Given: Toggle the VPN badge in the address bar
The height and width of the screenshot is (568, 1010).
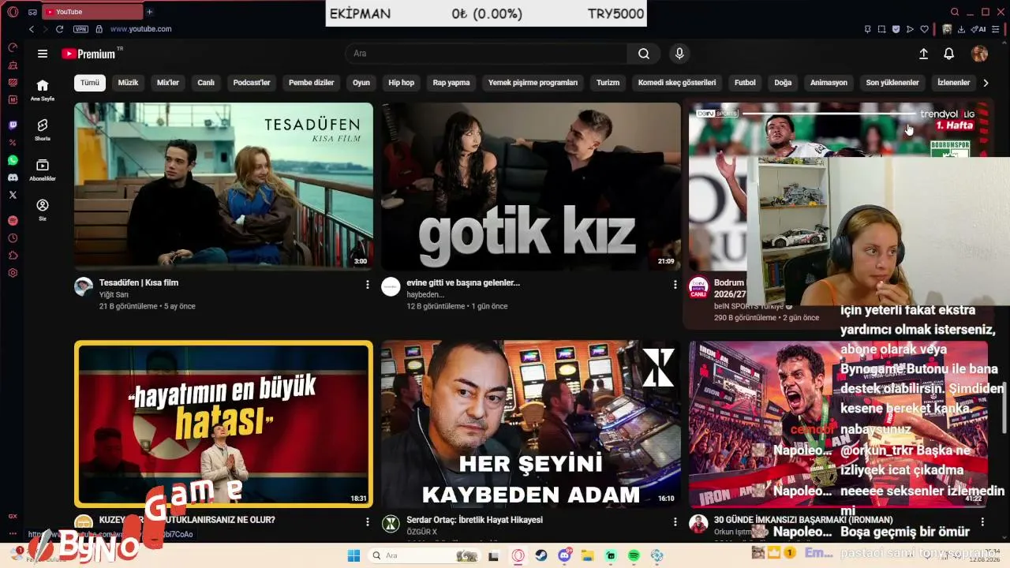Looking at the screenshot, I should 80,29.
